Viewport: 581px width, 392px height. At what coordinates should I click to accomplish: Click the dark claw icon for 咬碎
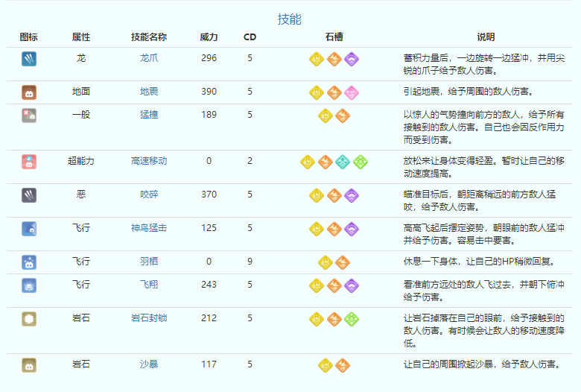(x=29, y=195)
